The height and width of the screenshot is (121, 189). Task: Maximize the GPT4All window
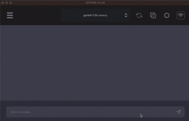[11, 3]
